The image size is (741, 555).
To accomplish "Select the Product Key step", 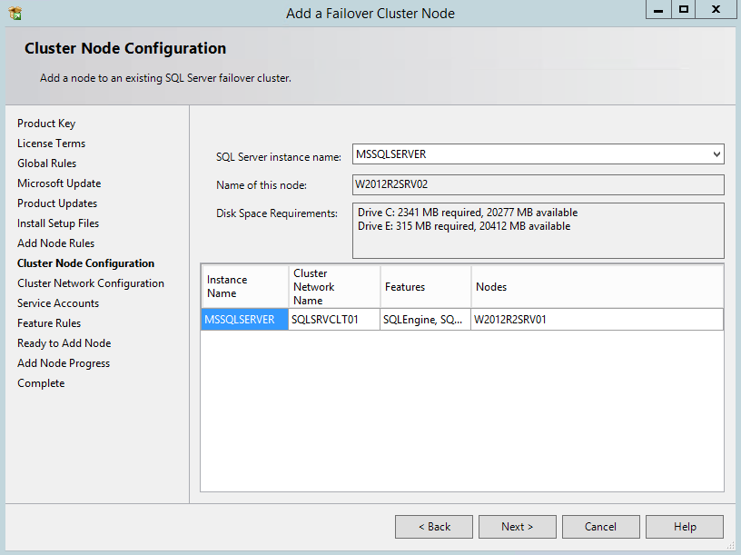I will point(46,124).
